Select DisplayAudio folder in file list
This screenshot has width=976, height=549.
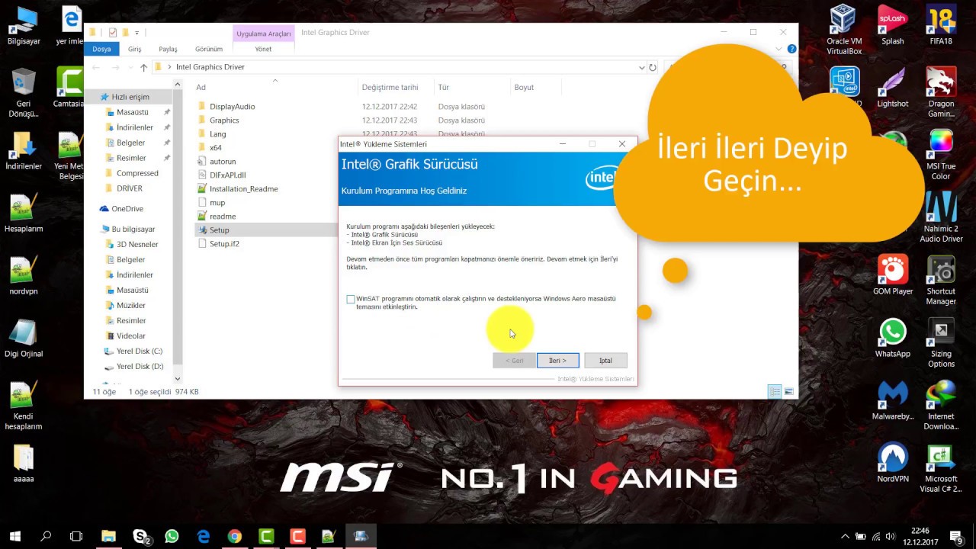point(232,107)
